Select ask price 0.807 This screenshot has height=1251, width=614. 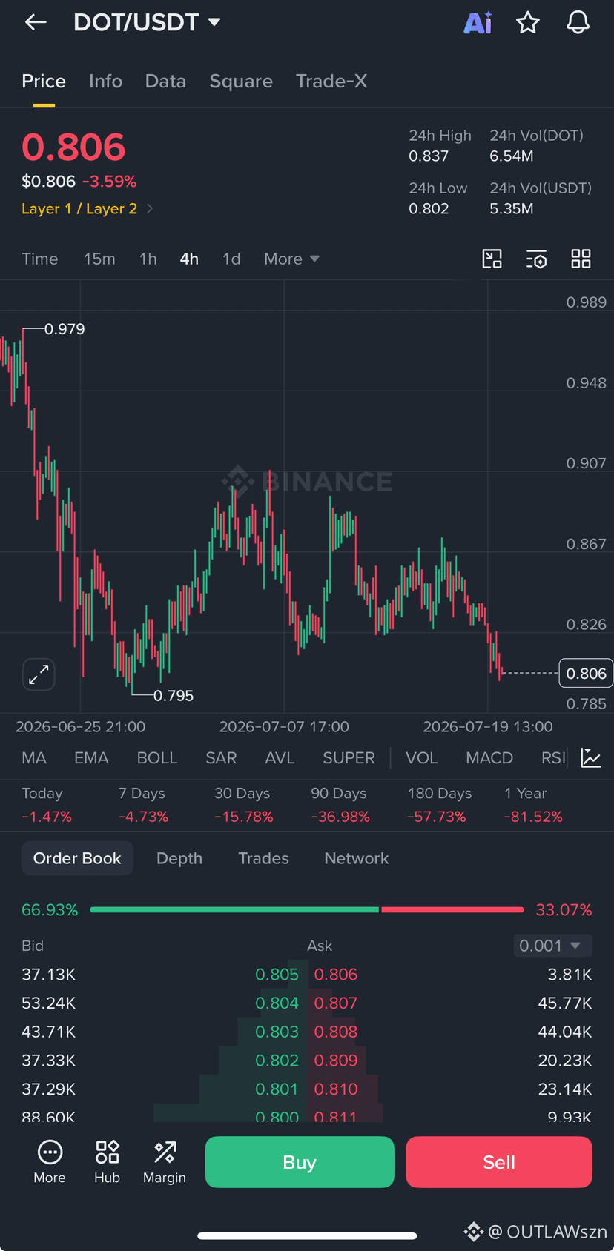click(x=336, y=1003)
